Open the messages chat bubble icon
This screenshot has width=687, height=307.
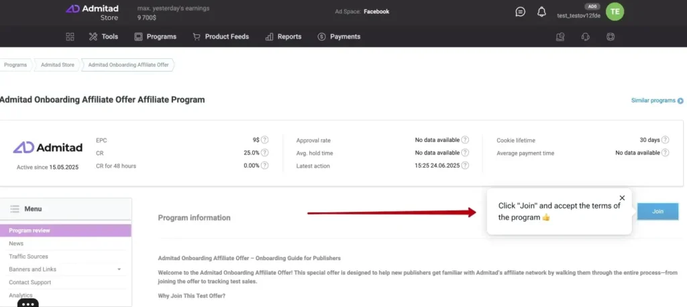[x=520, y=12]
